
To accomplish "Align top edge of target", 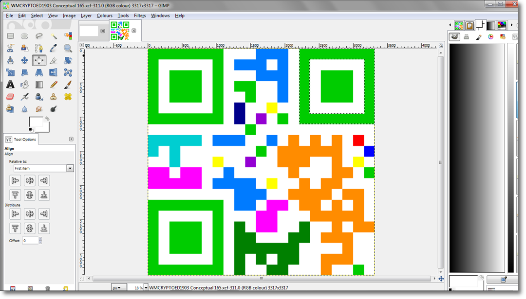I will pos(15,195).
